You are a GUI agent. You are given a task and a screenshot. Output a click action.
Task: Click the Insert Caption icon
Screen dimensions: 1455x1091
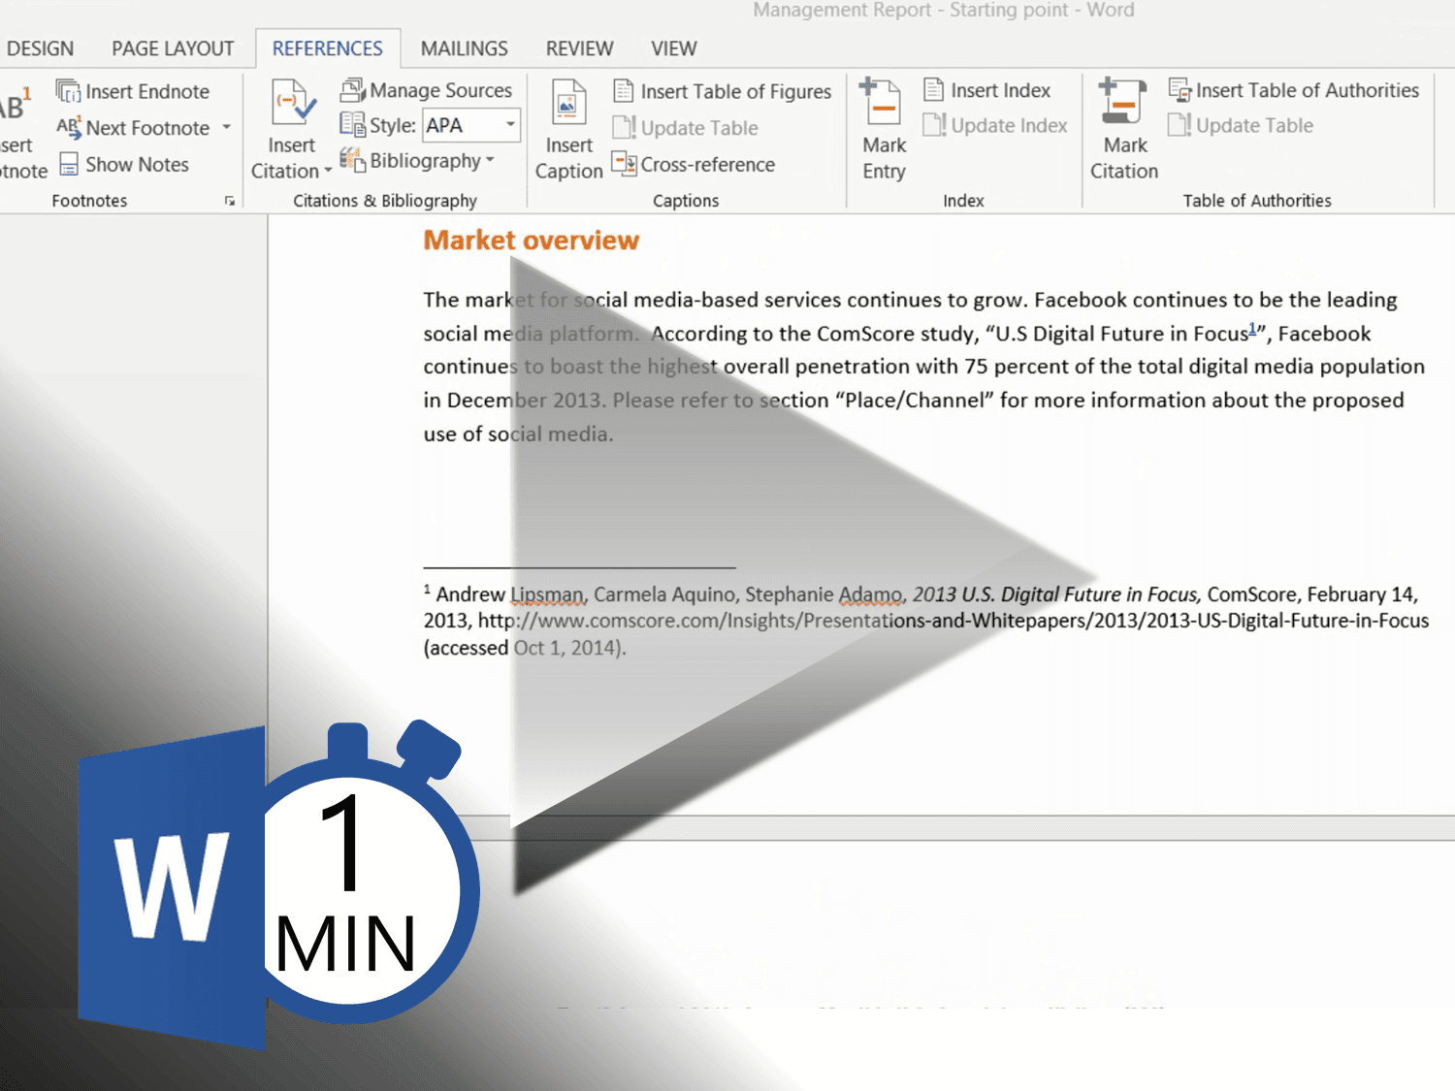(x=568, y=103)
